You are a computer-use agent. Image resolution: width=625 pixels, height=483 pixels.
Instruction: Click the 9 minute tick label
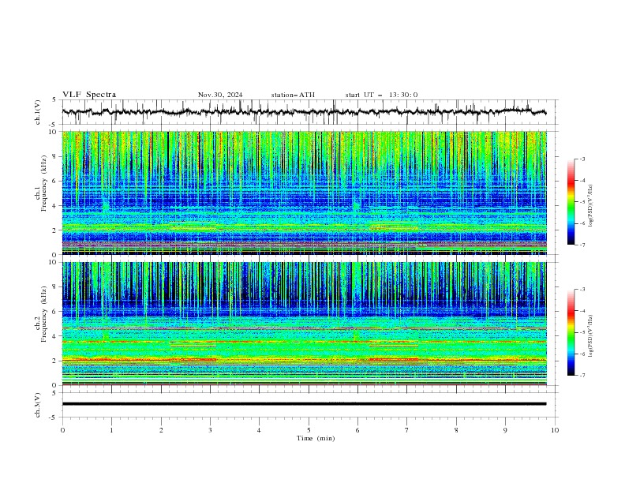[x=505, y=430]
